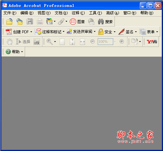Open the Zoom tool dropdown arrow
Viewport: 163px width, 151px height.
tap(55, 41)
